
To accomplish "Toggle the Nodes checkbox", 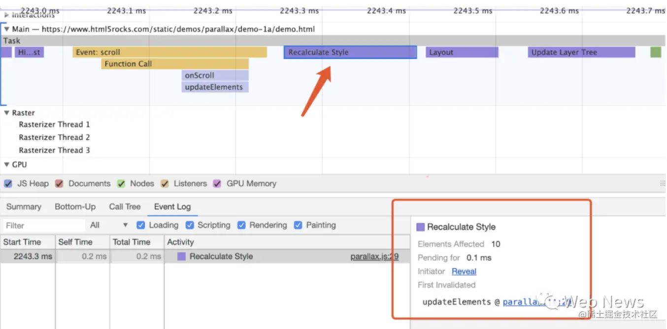I will coord(121,184).
